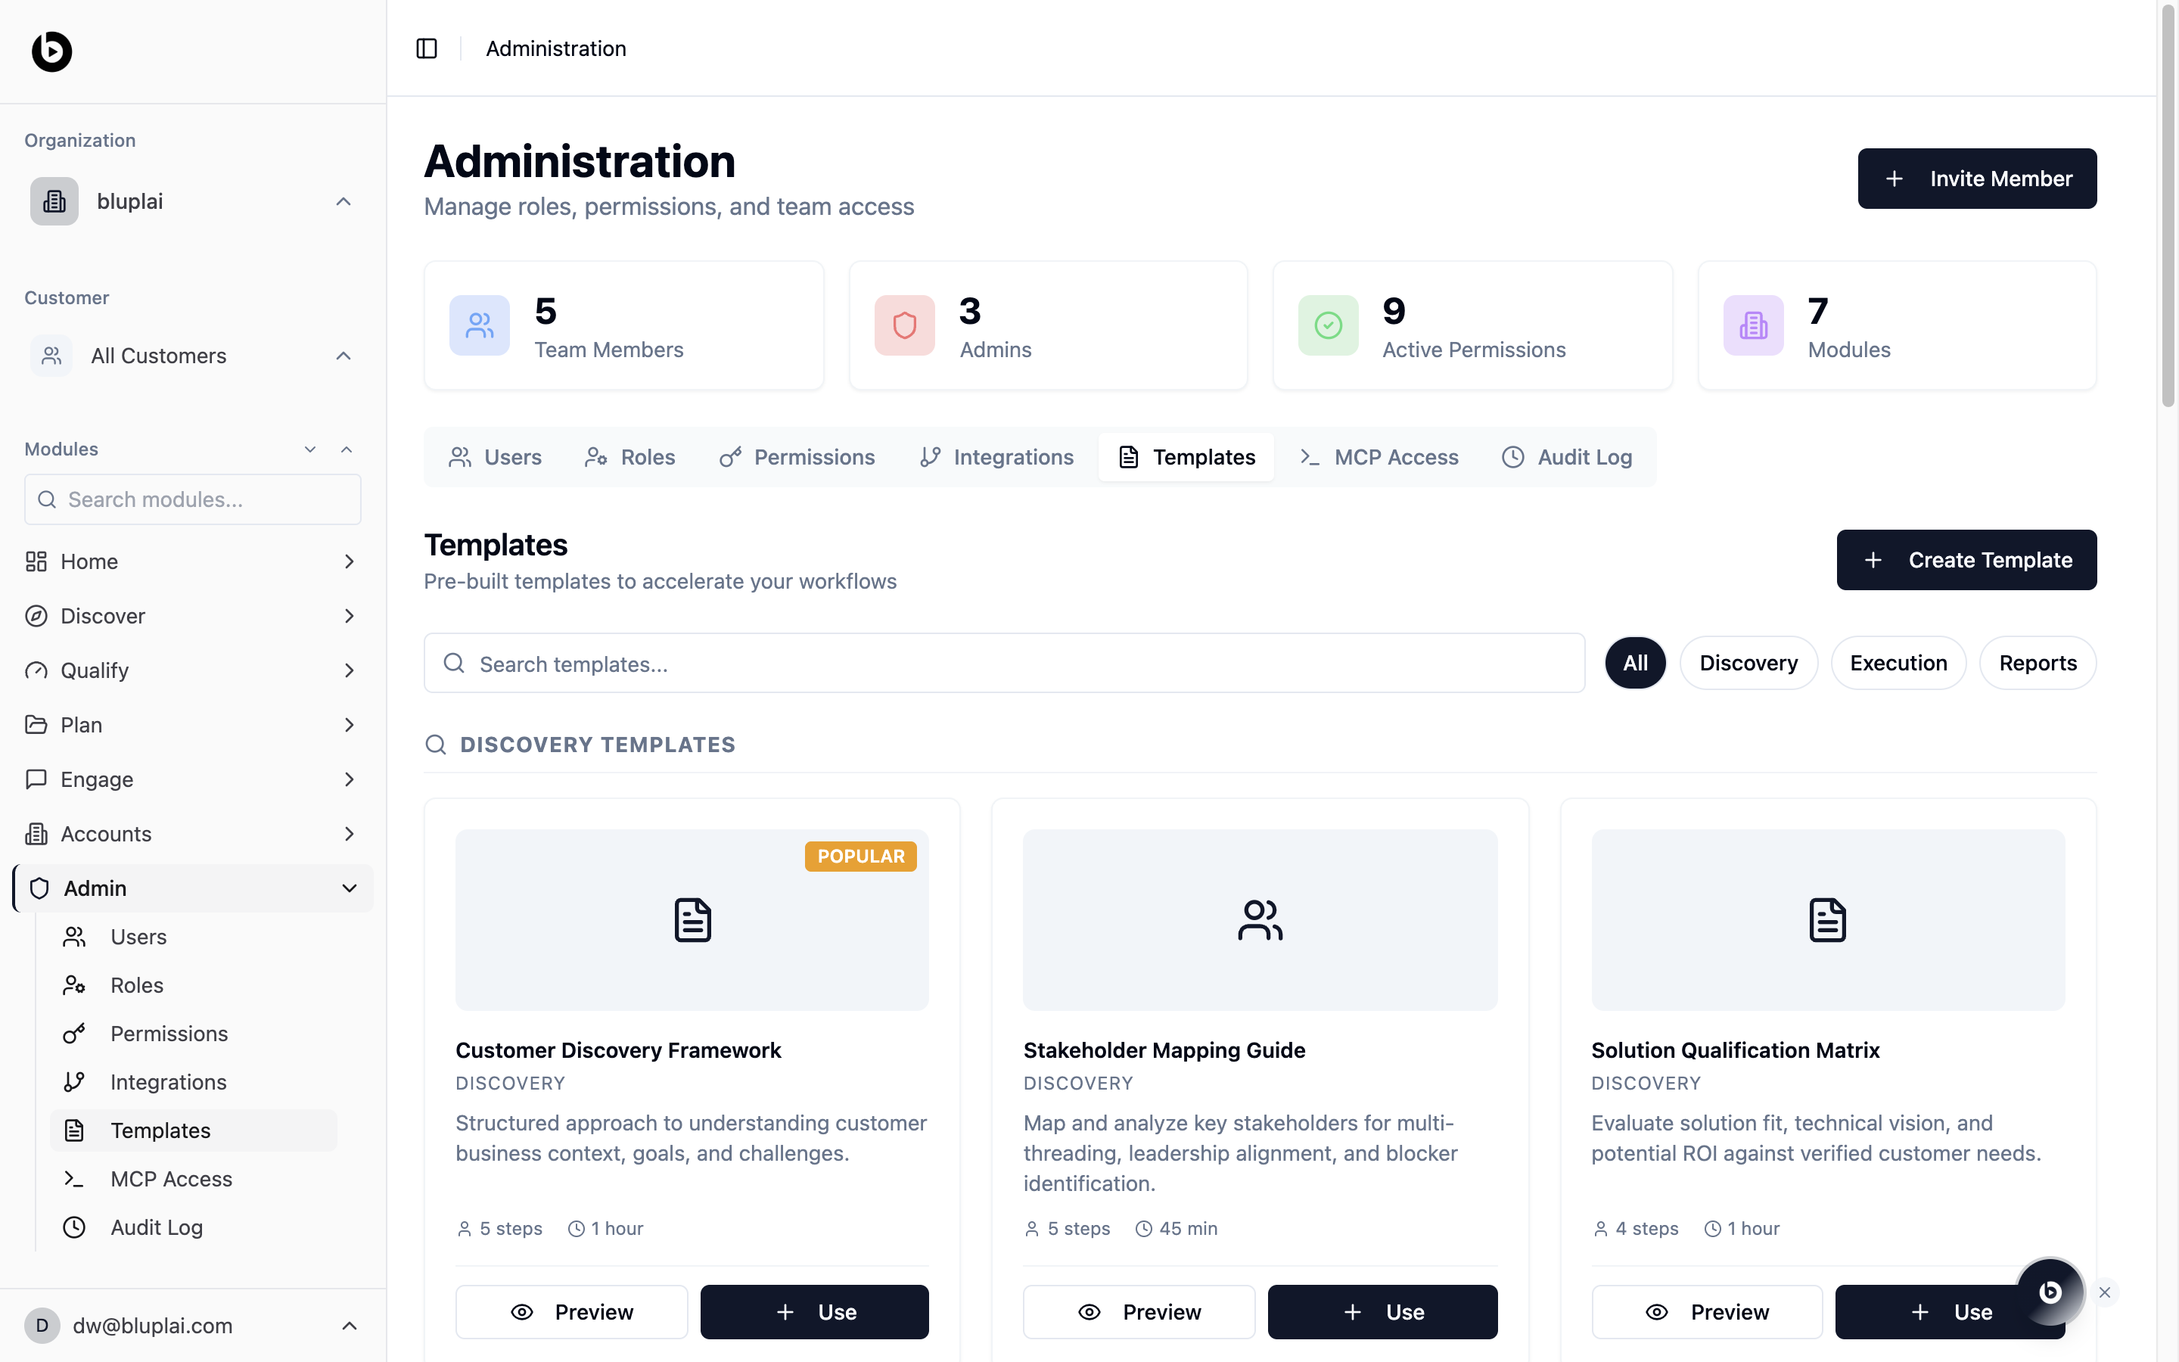Switch to the Audit Log tab
Image resolution: width=2179 pixels, height=1362 pixels.
[x=1567, y=458]
